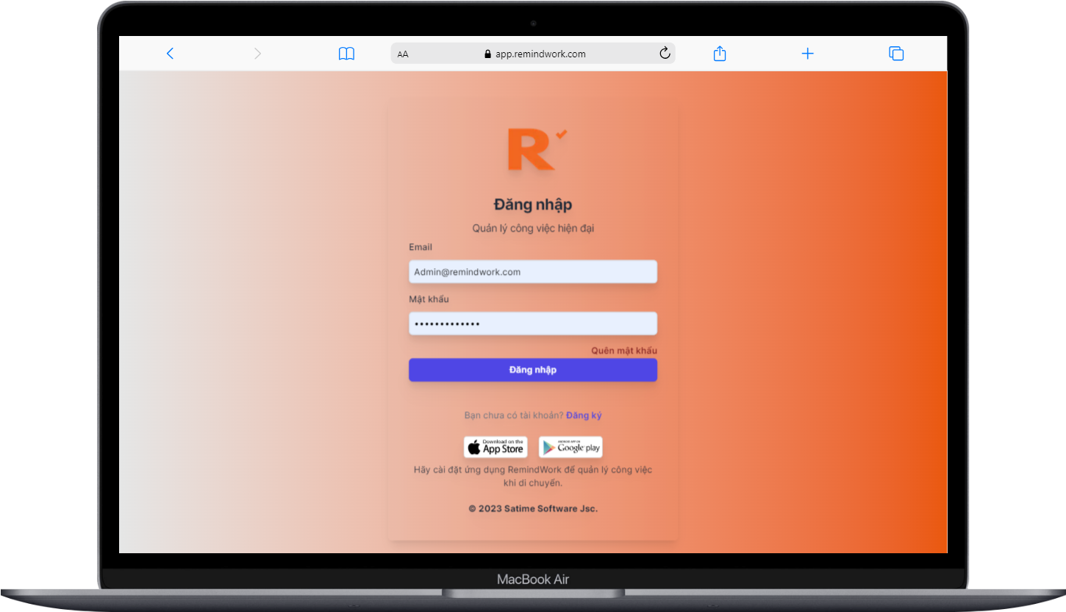Open the Safari share sheet icon
The height and width of the screenshot is (612, 1066).
[719, 53]
